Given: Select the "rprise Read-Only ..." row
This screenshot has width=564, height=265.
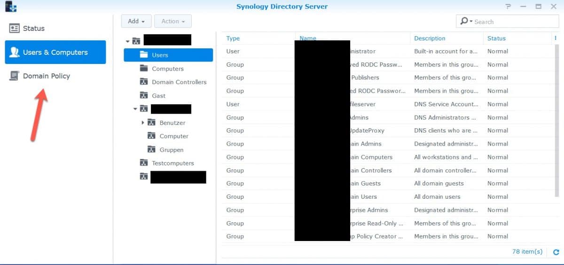Looking at the screenshot, I should coord(387,223).
